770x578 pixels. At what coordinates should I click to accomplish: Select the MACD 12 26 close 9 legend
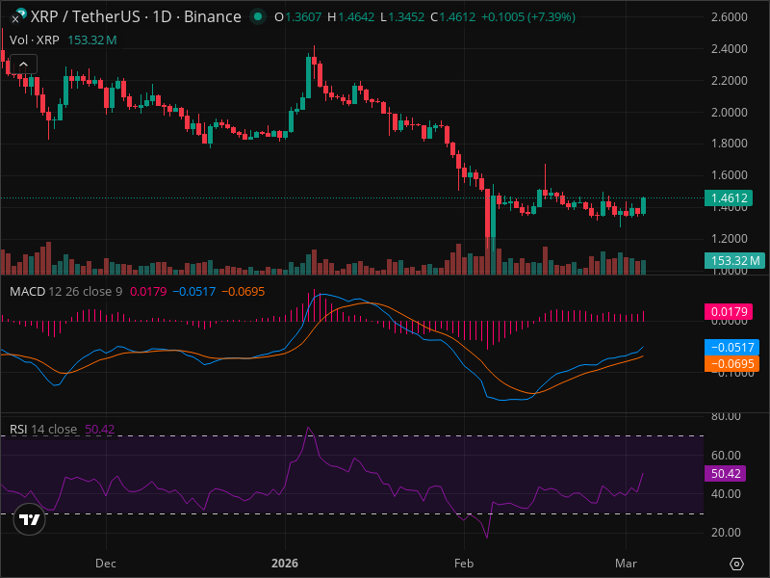[x=65, y=292]
